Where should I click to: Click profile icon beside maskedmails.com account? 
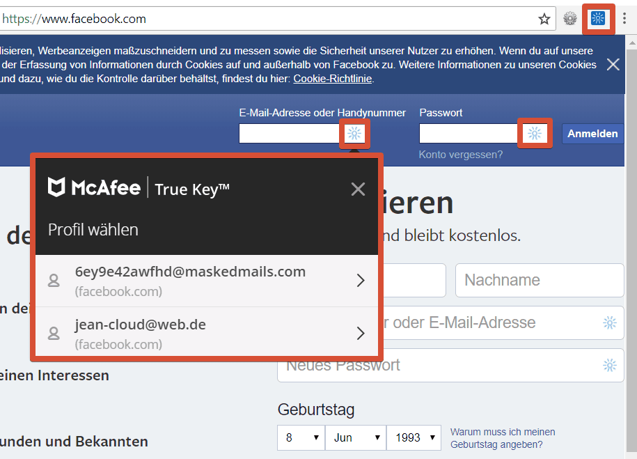click(54, 281)
